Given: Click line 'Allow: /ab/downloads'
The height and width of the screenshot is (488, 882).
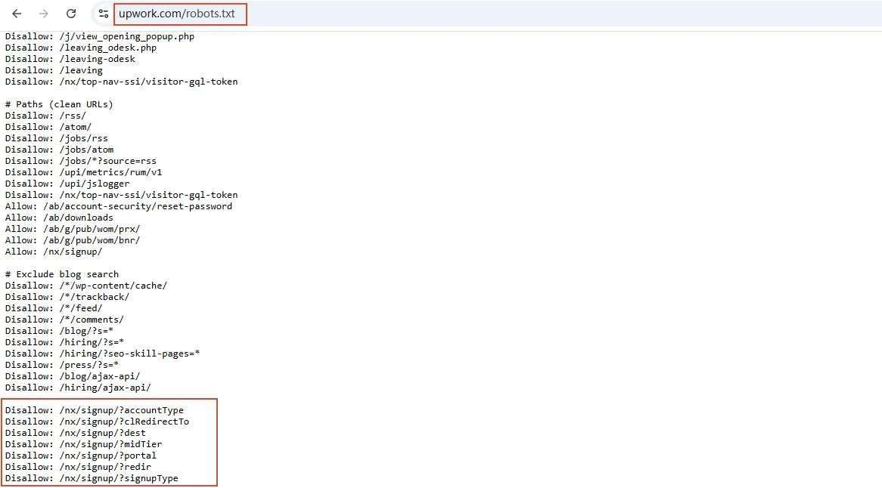Looking at the screenshot, I should tap(59, 218).
